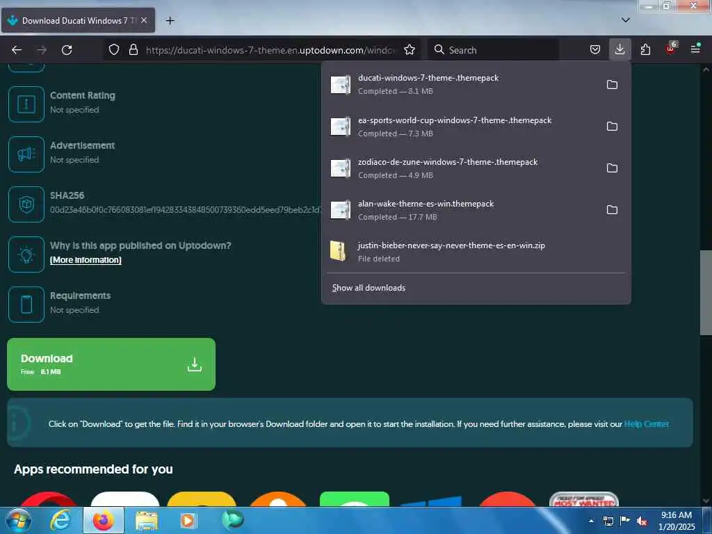Viewport: 712px width, 534px height.
Task: Click the SHA256 shield icon
Action: coord(26,204)
